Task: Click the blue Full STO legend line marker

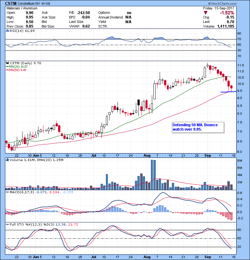Action: pos(7,225)
